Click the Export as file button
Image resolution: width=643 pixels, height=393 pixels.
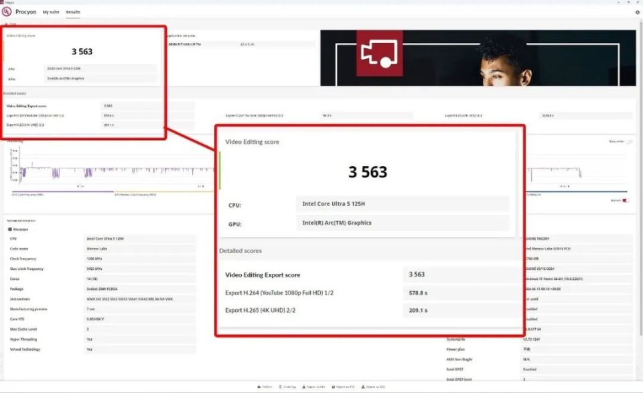point(313,387)
